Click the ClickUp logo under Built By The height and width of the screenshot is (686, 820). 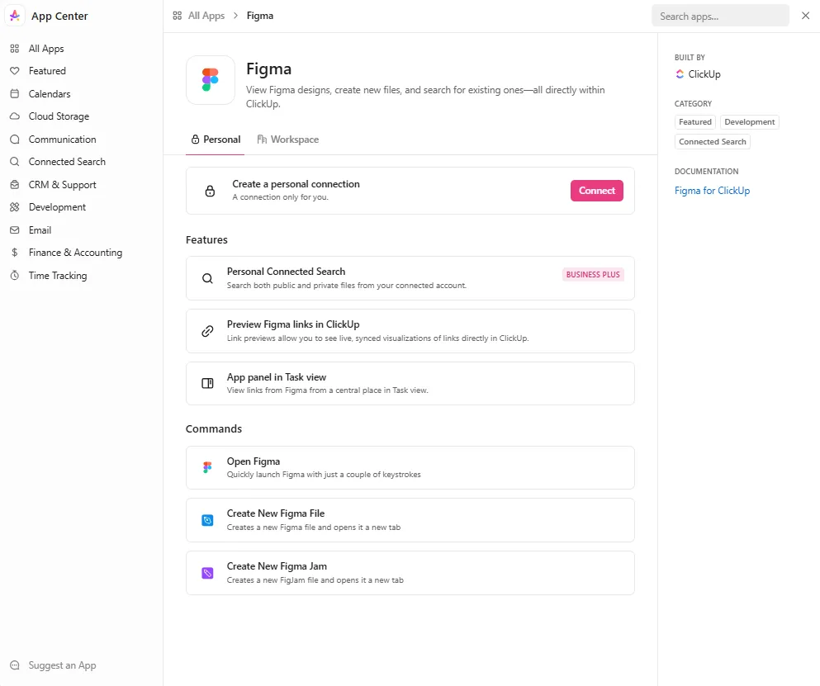point(680,74)
